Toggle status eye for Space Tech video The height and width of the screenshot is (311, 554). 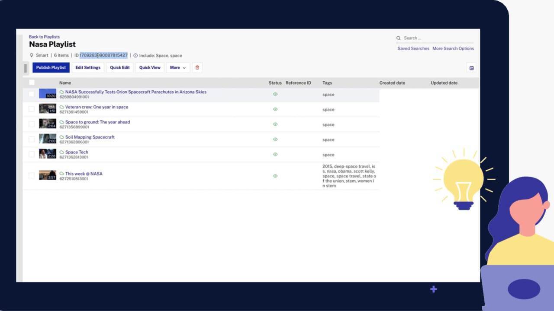275,155
